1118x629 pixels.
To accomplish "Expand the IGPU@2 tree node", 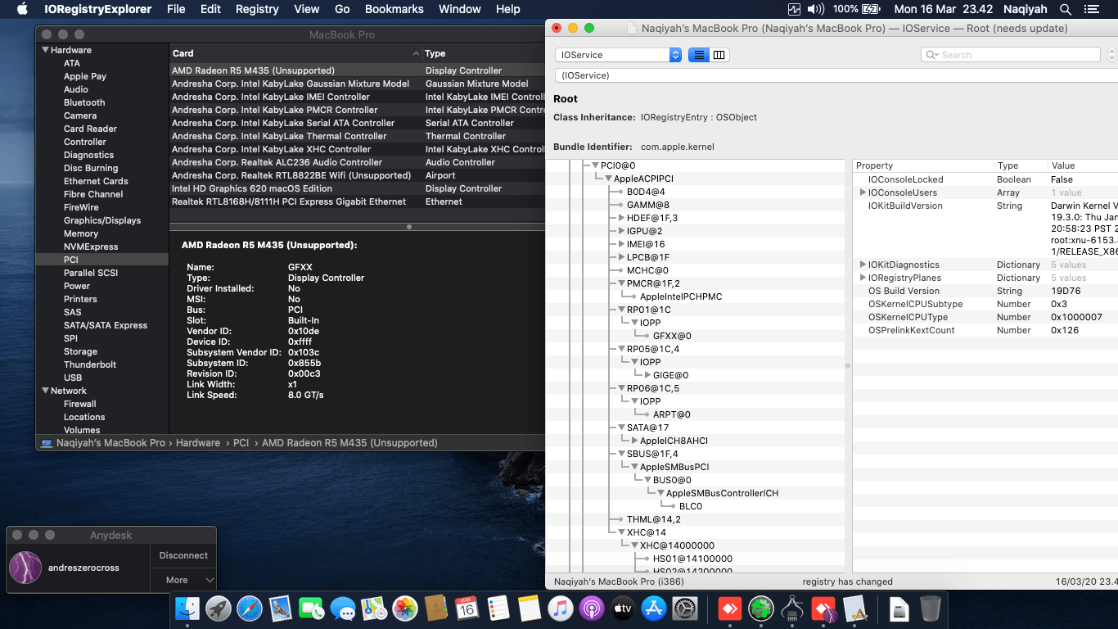I will [x=621, y=231].
